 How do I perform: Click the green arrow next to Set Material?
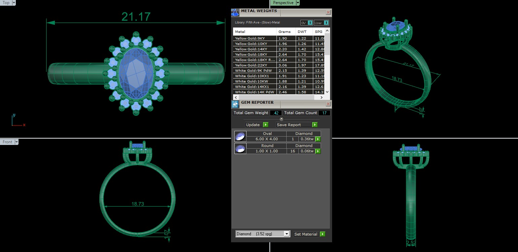click(323, 234)
